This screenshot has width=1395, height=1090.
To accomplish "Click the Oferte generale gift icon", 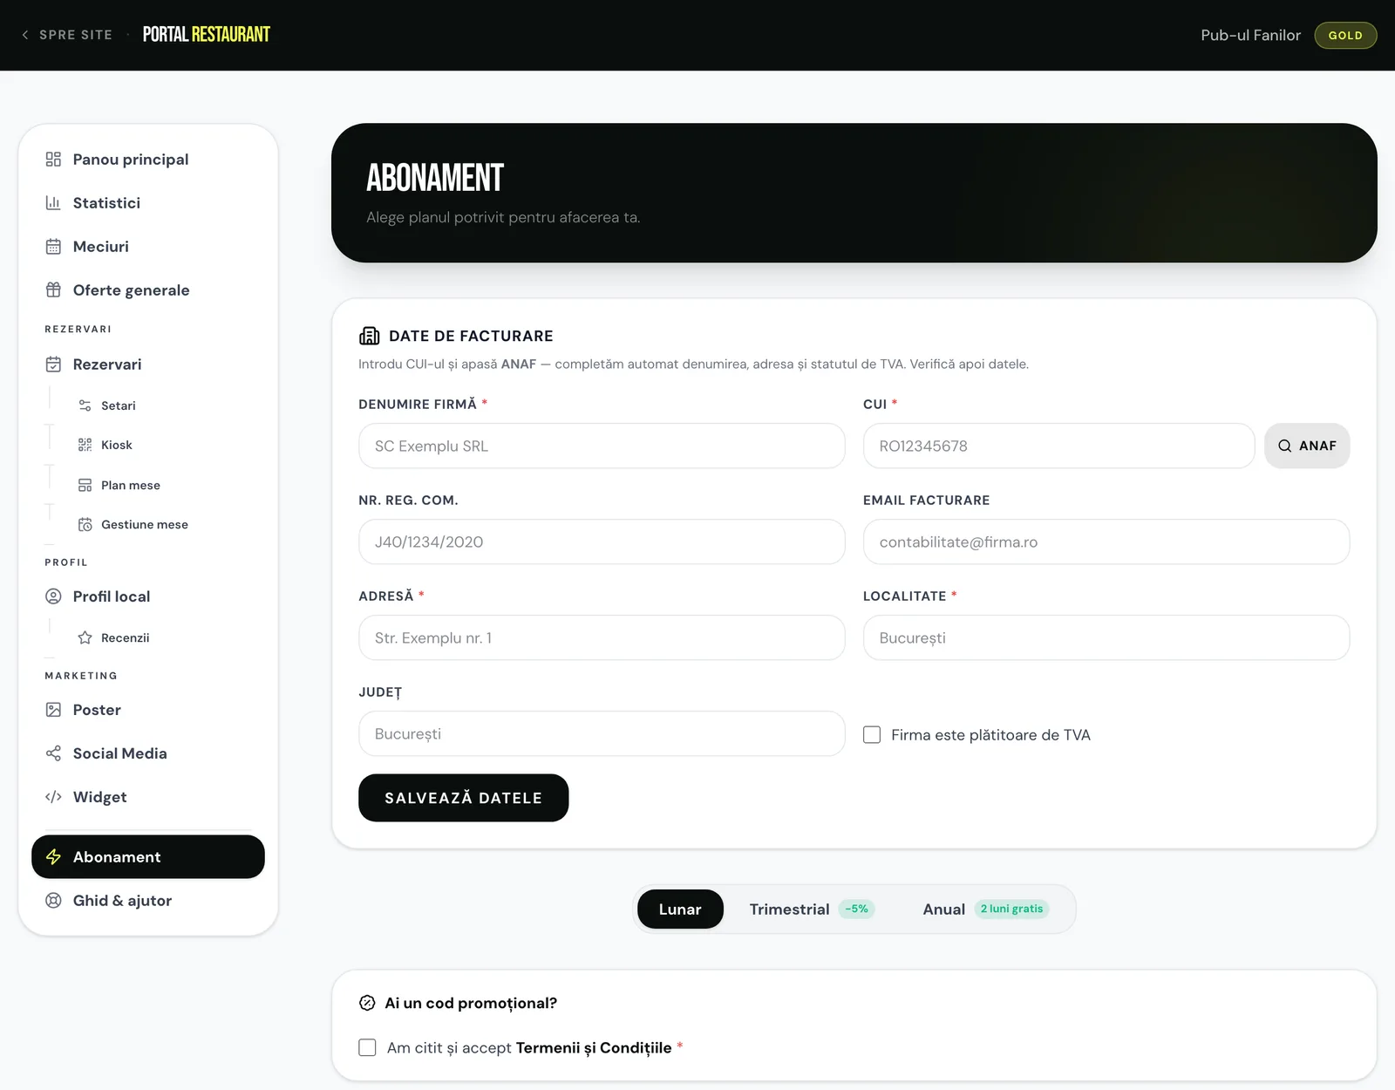I will (53, 290).
